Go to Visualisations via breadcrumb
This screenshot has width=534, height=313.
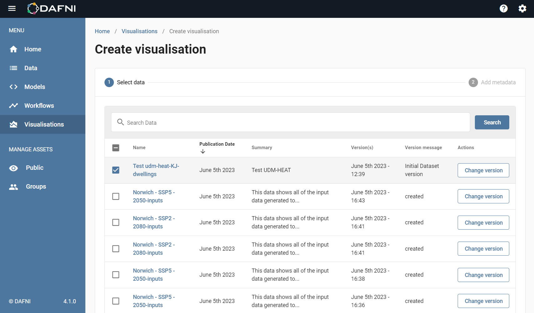(140, 31)
